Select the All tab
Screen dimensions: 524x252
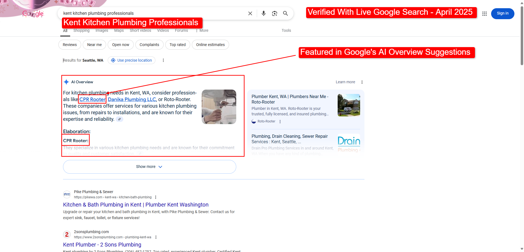pyautogui.click(x=65, y=31)
